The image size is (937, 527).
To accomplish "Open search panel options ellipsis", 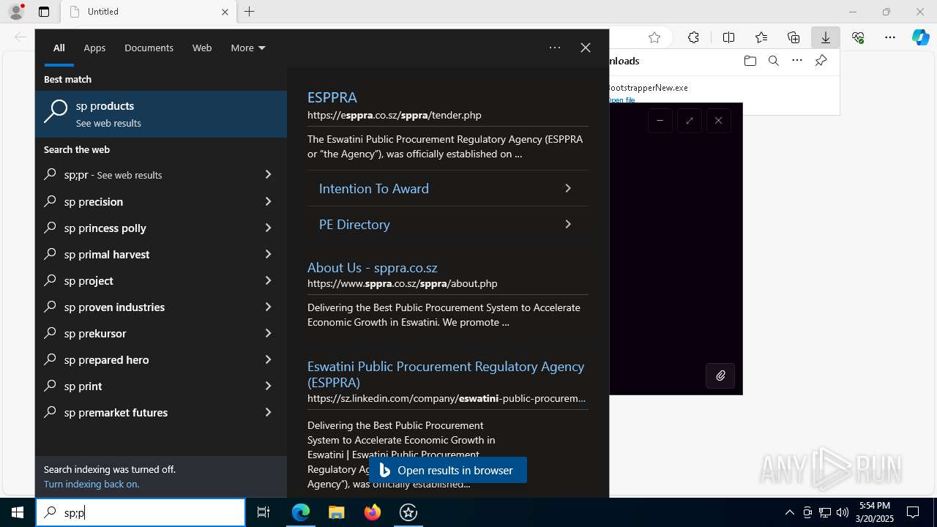I will pyautogui.click(x=555, y=48).
